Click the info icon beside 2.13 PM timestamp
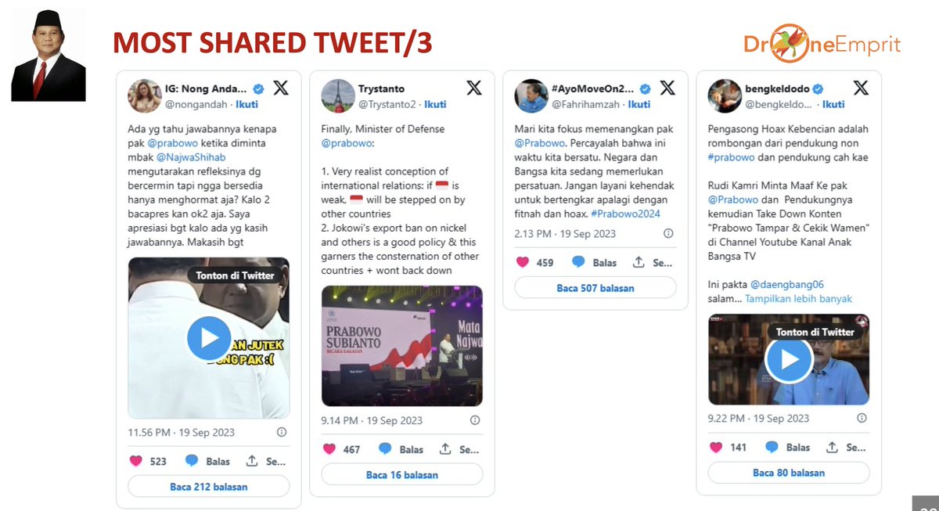This screenshot has height=511, width=939. coord(668,233)
